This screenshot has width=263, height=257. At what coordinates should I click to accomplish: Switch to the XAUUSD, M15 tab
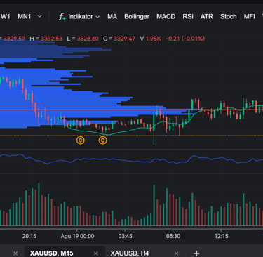tap(52, 253)
